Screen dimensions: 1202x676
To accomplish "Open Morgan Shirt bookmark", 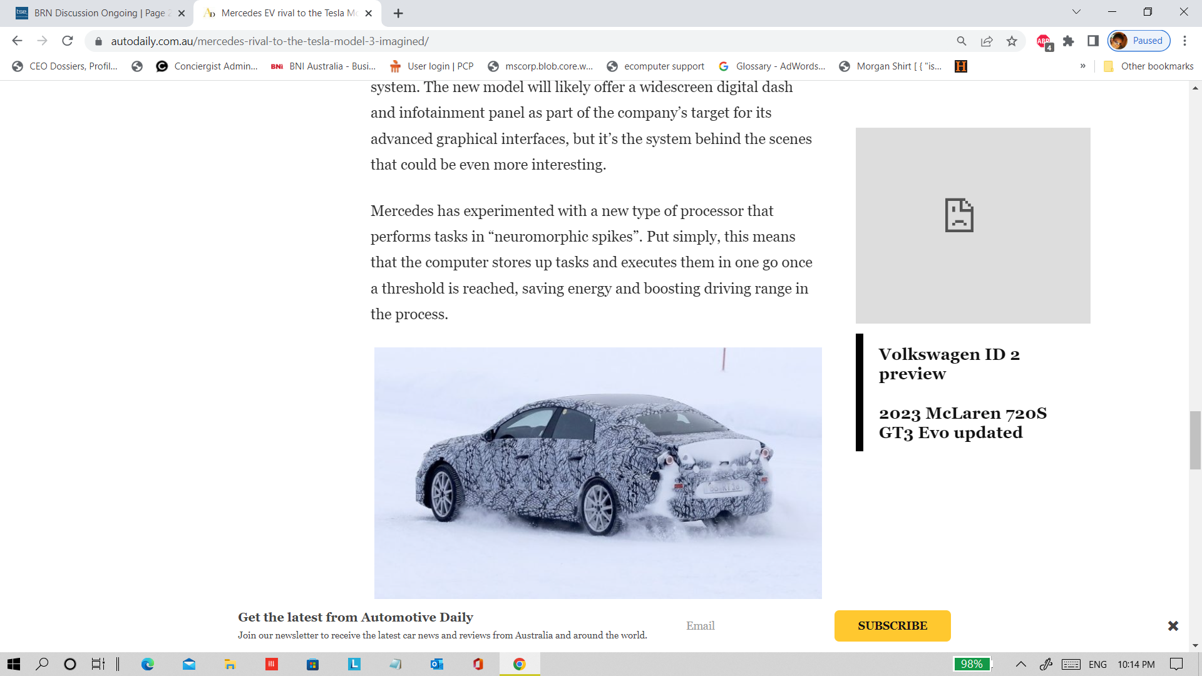I will coord(890,66).
